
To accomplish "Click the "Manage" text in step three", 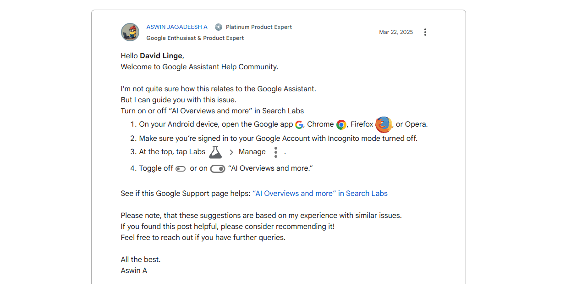I will [x=252, y=152].
